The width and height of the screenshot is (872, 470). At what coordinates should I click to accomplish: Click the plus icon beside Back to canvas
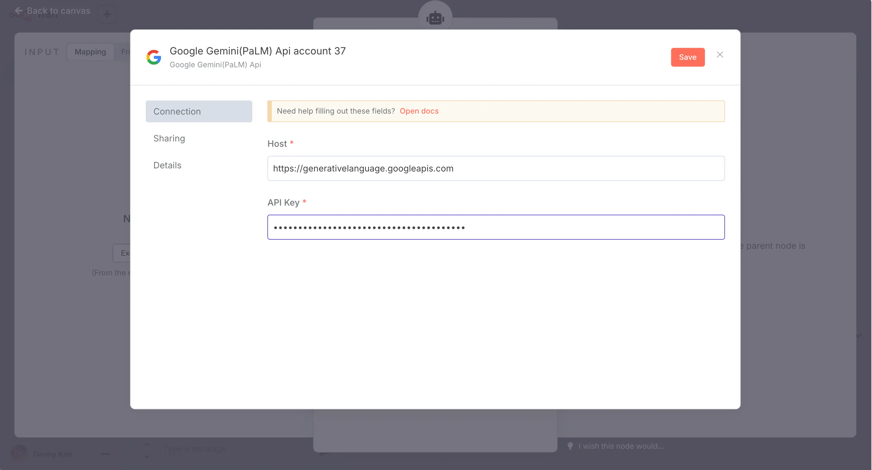pyautogui.click(x=107, y=14)
